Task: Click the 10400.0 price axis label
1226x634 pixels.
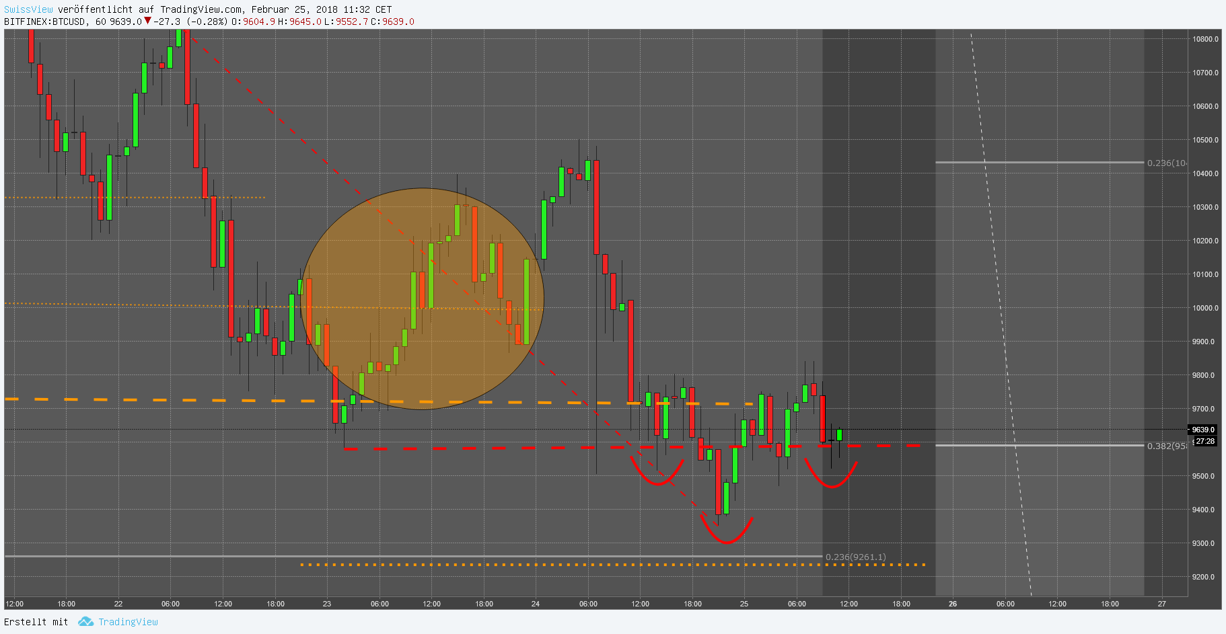Action: 1205,173
